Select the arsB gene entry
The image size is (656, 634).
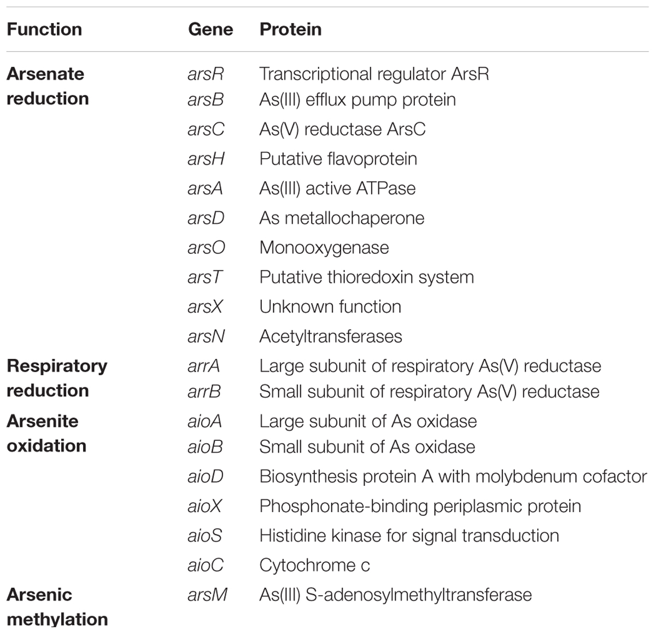[206, 100]
